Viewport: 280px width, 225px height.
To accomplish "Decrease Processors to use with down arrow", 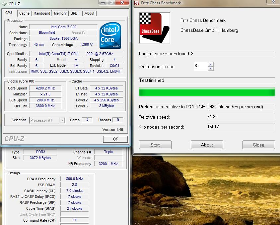I will [211, 69].
